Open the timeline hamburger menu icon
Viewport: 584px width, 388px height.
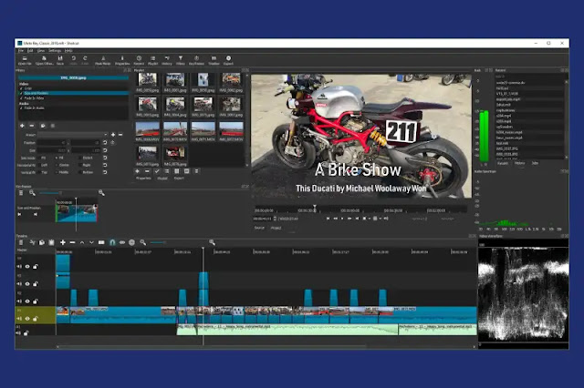pyautogui.click(x=21, y=242)
